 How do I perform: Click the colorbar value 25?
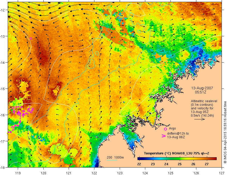[x=180, y=164]
